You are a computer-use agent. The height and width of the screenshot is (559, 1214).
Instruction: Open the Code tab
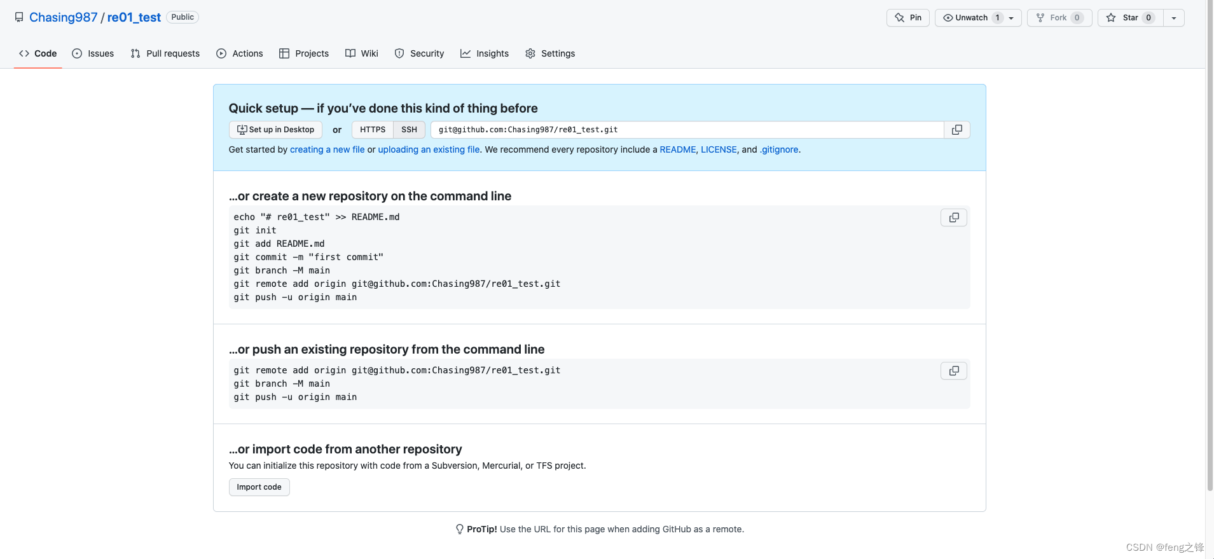point(38,53)
